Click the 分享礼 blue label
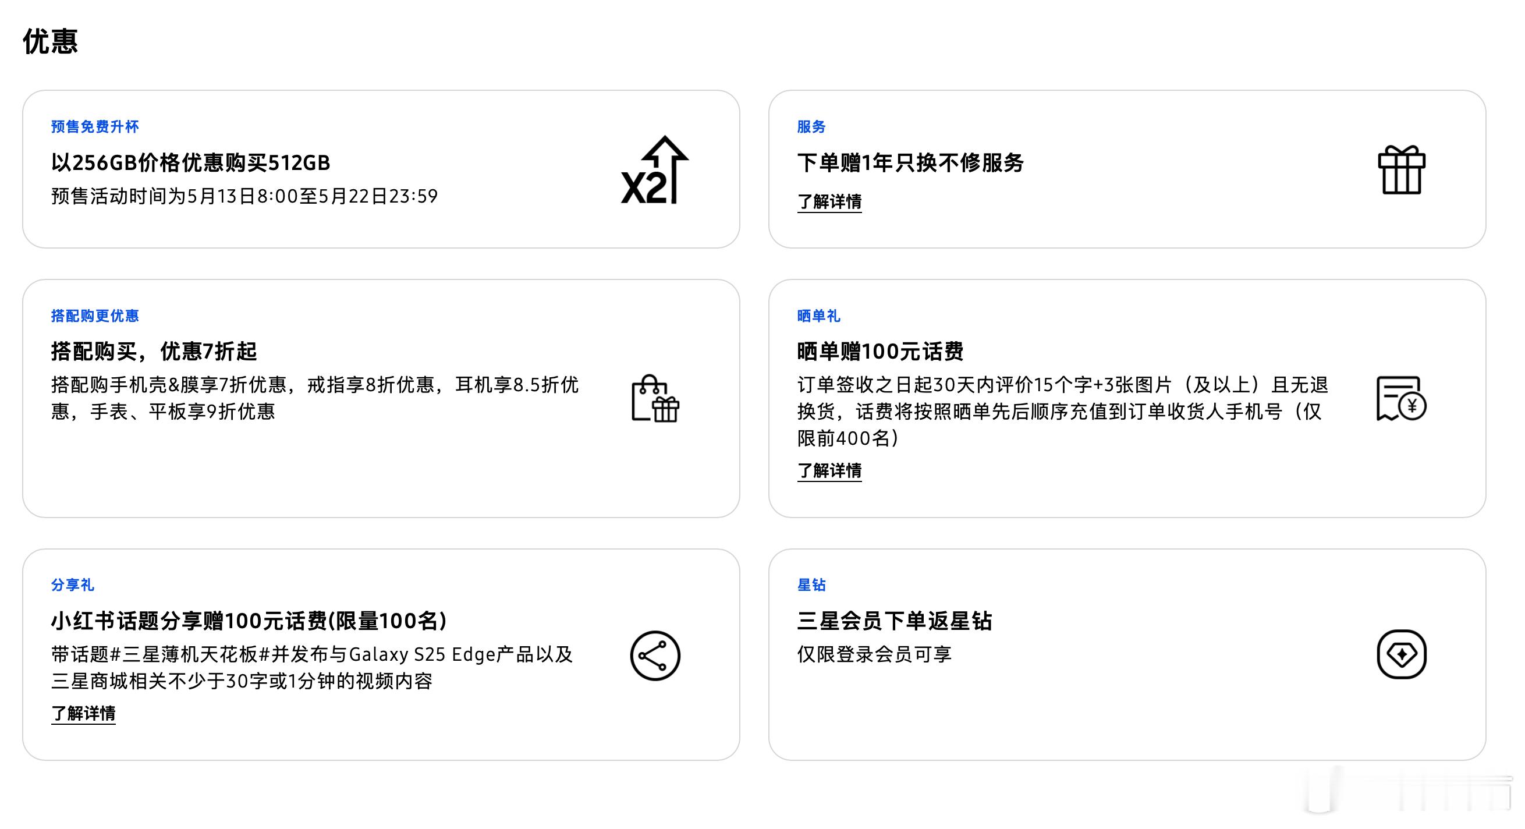Viewport: 1525px width, 829px height. [x=73, y=585]
